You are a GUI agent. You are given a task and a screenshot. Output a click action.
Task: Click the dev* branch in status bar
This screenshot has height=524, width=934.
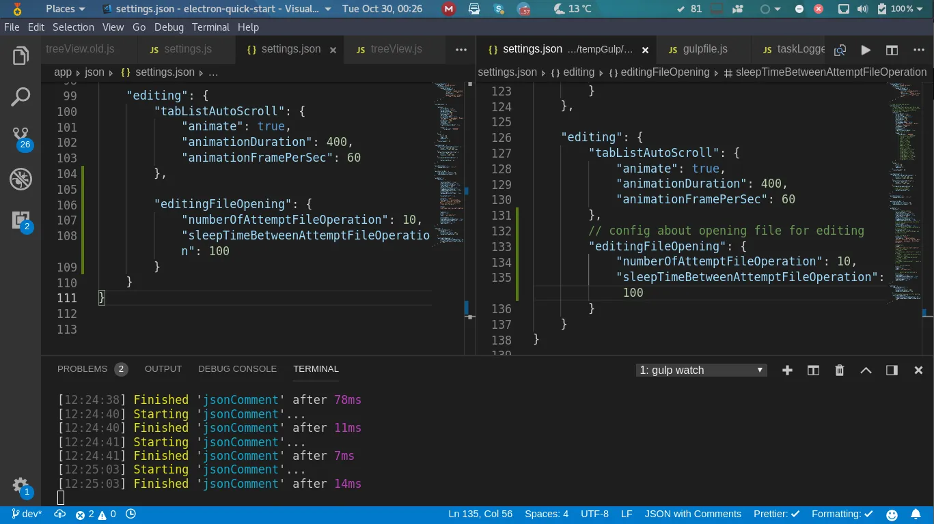pos(27,514)
